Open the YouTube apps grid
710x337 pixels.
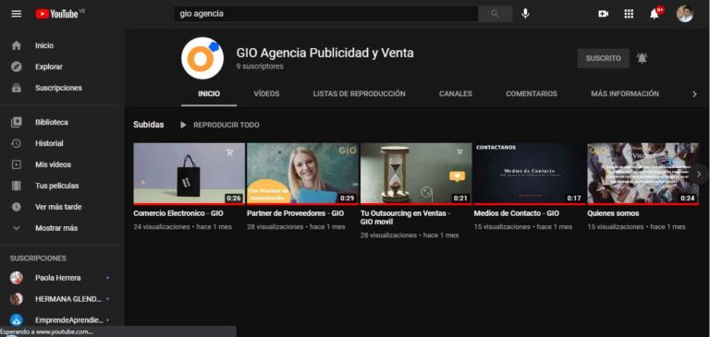[629, 14]
